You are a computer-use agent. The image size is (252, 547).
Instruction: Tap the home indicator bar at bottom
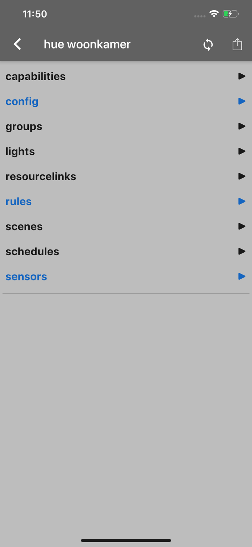pos(126,540)
